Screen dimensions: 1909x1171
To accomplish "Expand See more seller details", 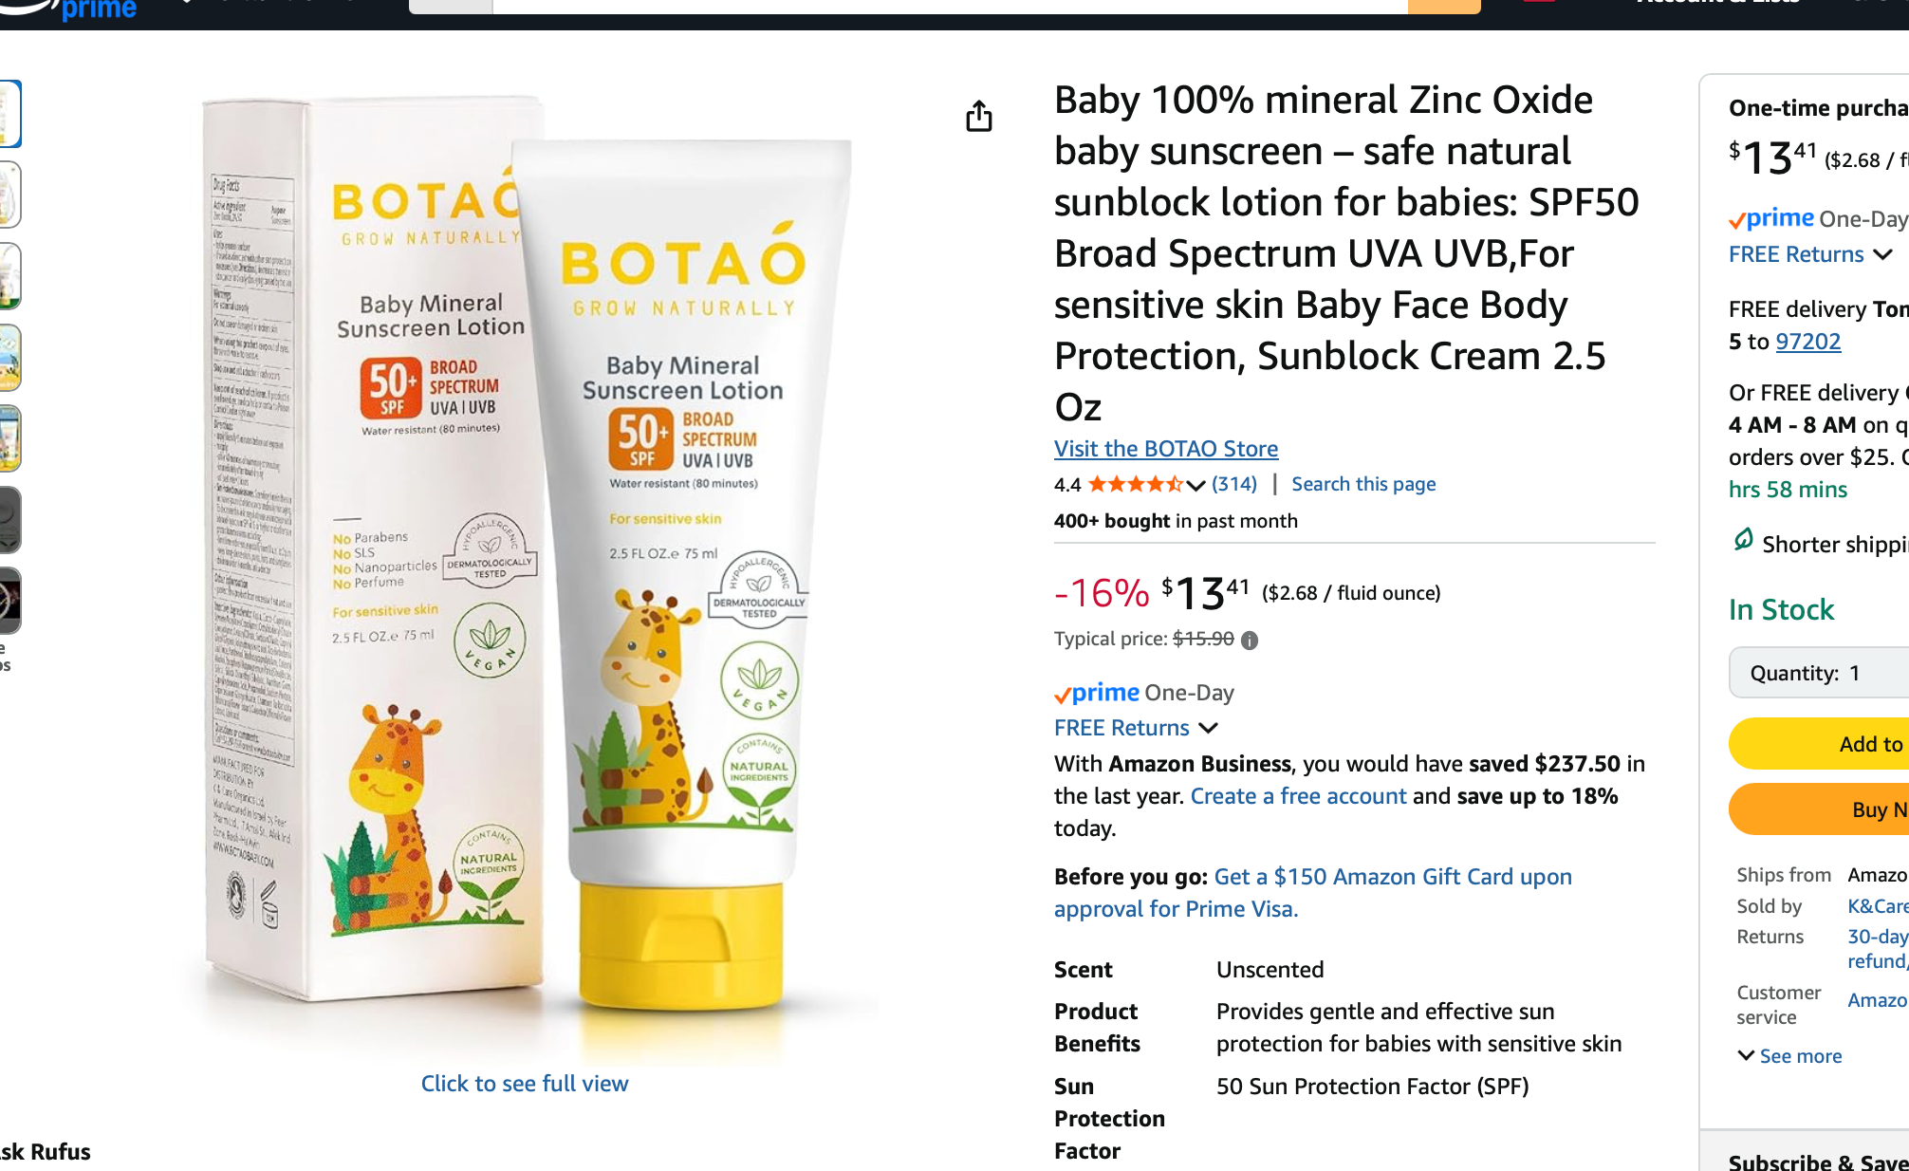I will (x=1789, y=1056).
